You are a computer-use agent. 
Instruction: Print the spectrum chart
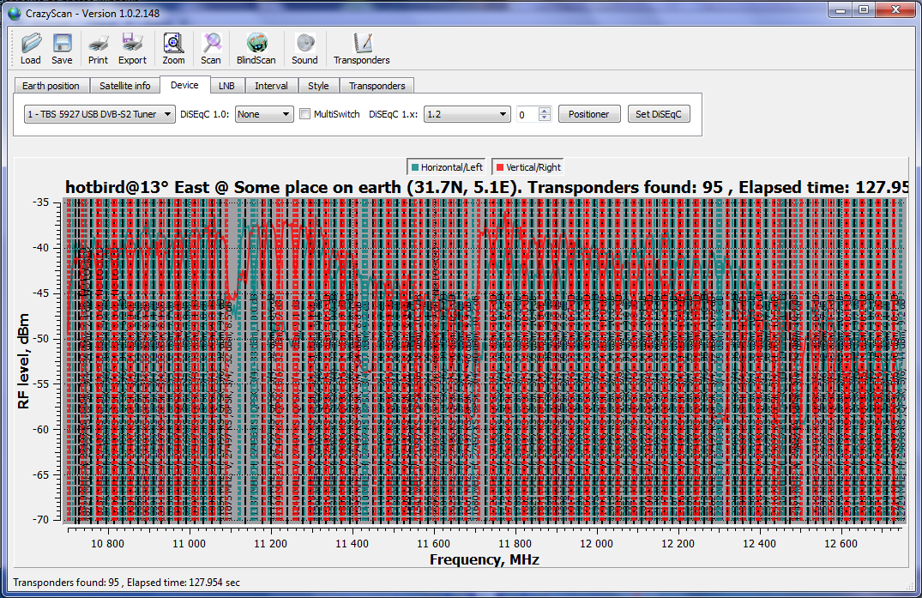pyautogui.click(x=98, y=48)
